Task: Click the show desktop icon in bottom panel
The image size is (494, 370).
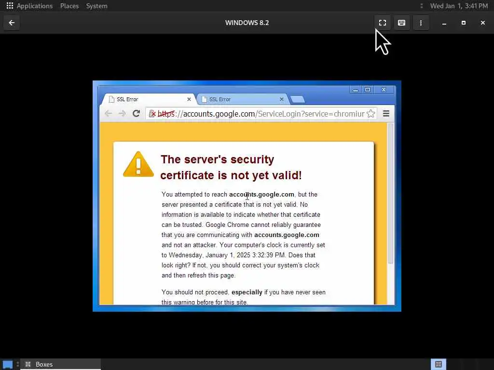Action: (x=8, y=364)
